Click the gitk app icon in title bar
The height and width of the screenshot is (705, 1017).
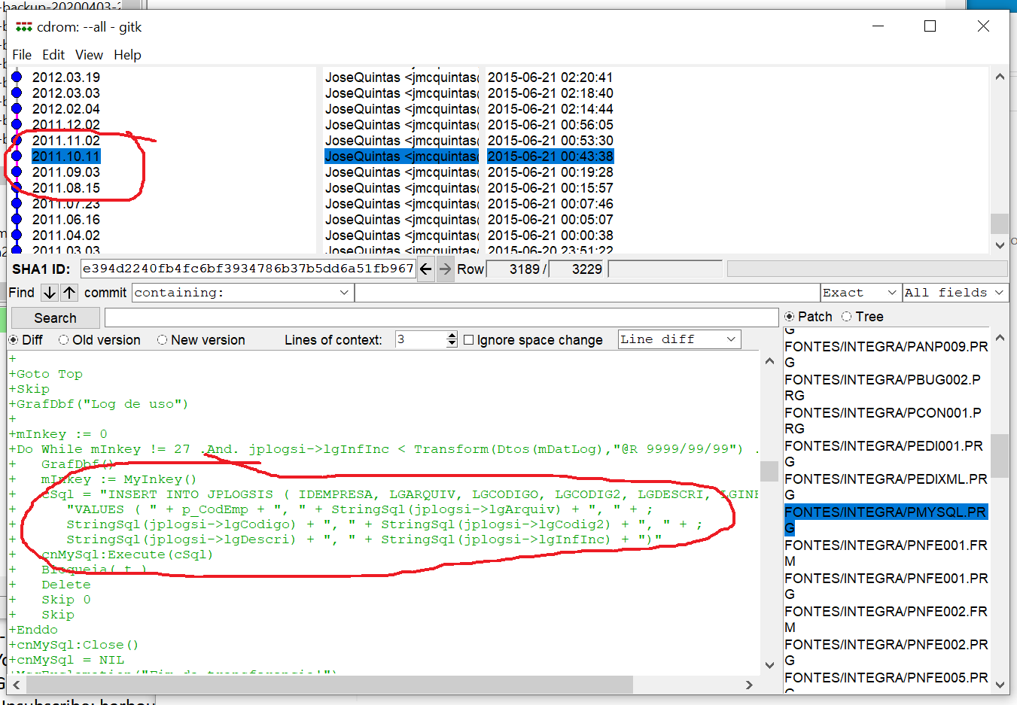point(24,27)
